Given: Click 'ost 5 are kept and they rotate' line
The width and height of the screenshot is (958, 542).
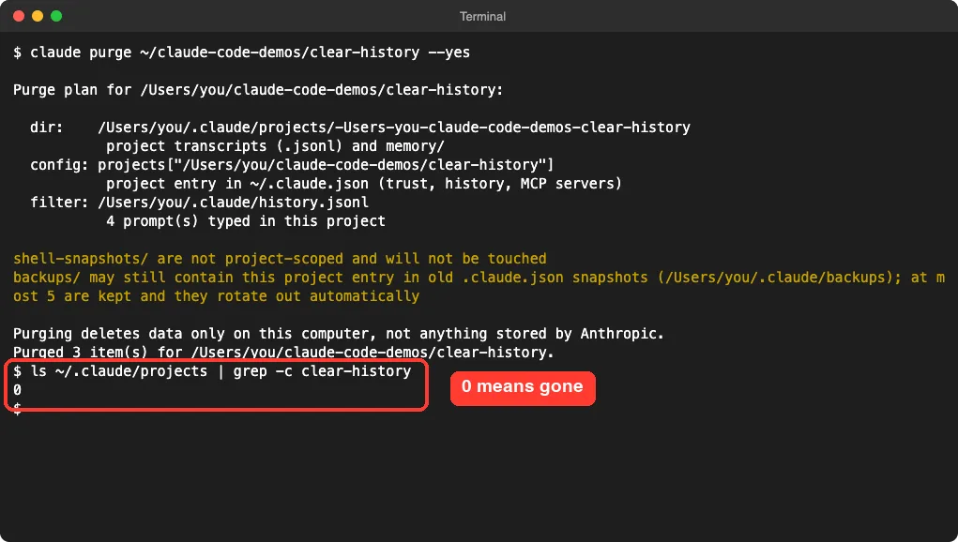Looking at the screenshot, I should [x=217, y=296].
